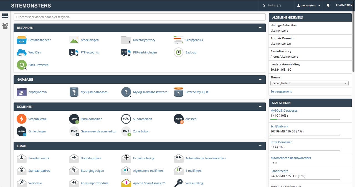Focus the 'Functies snel vinden' search box
This screenshot has width=355, height=187.
click(x=140, y=17)
